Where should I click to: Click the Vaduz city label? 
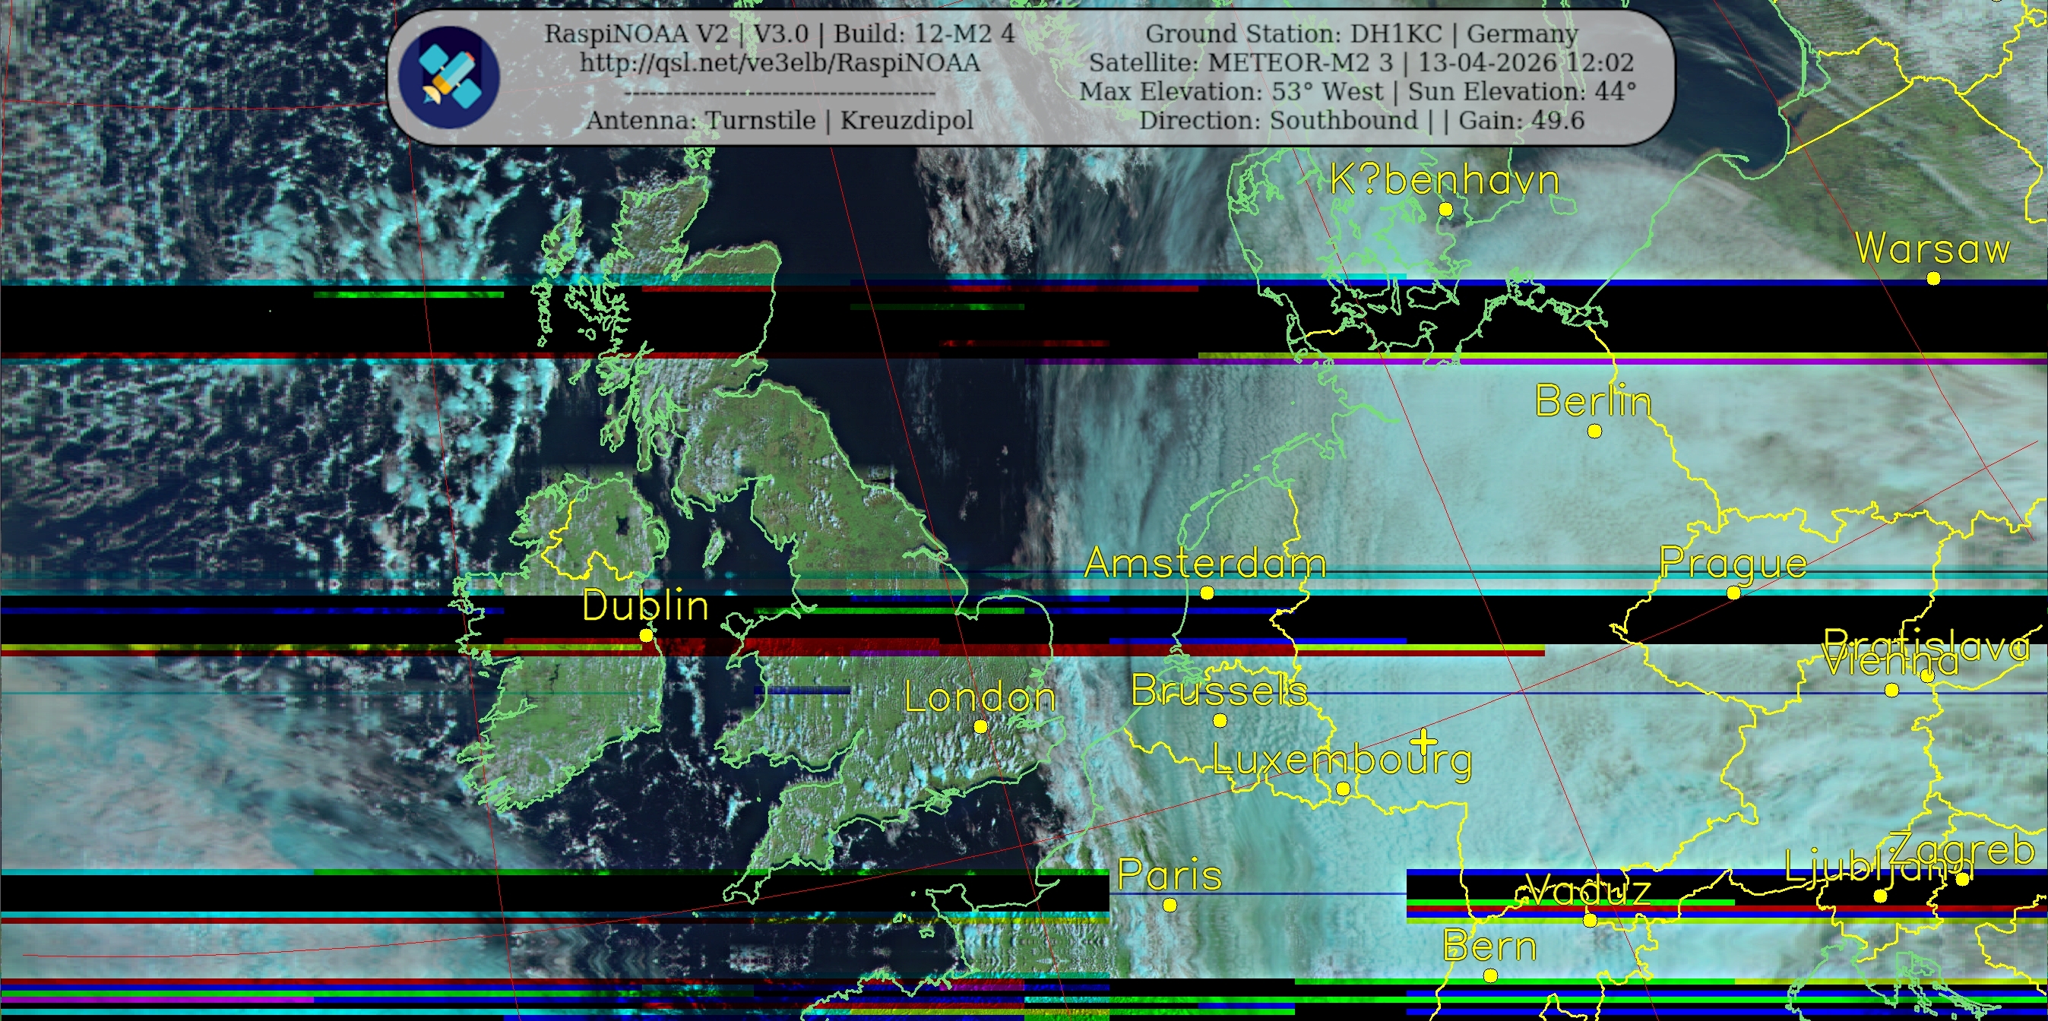pos(1587,890)
